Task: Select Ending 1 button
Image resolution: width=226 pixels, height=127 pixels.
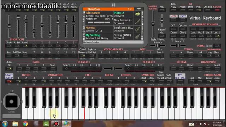Action: [119, 81]
